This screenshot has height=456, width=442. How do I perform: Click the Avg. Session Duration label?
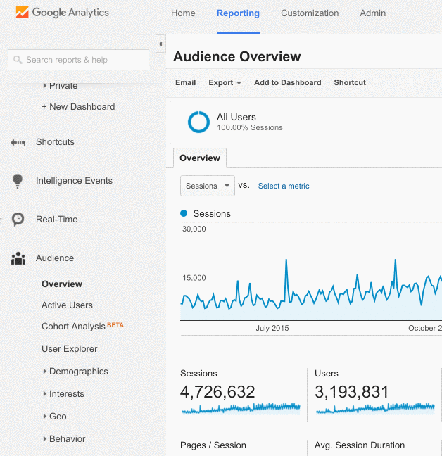pos(360,445)
